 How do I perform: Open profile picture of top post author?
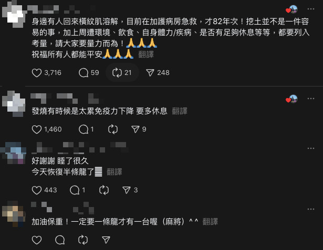tap(14, 14)
